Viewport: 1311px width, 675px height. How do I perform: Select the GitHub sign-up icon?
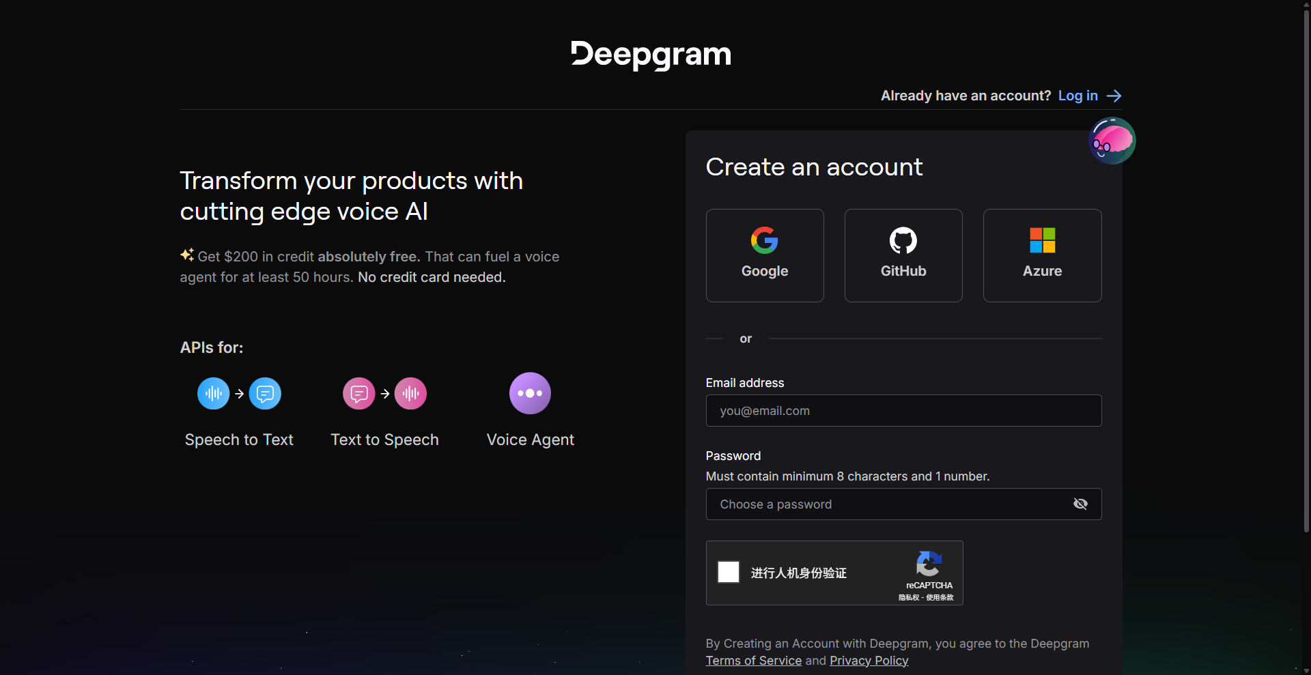coord(903,240)
